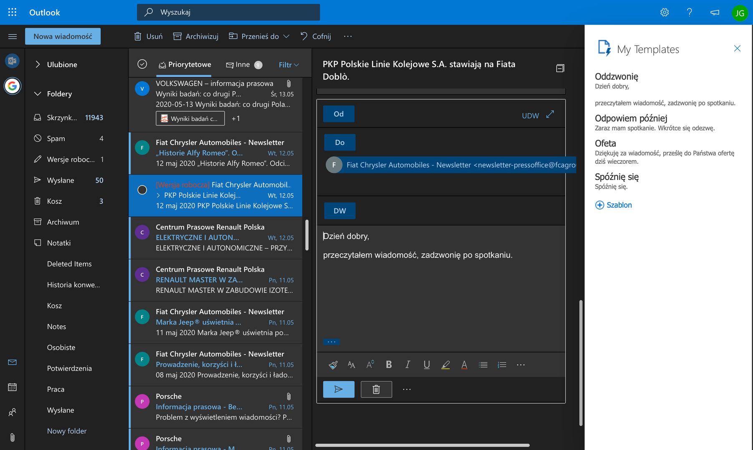Open Skrzynka inbox folder
The image size is (753, 450).
[x=68, y=117]
